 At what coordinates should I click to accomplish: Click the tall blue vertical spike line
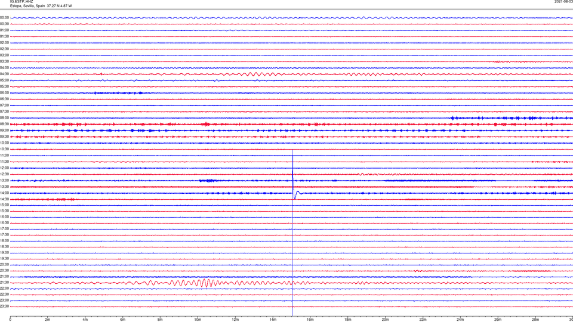[x=292, y=233]
